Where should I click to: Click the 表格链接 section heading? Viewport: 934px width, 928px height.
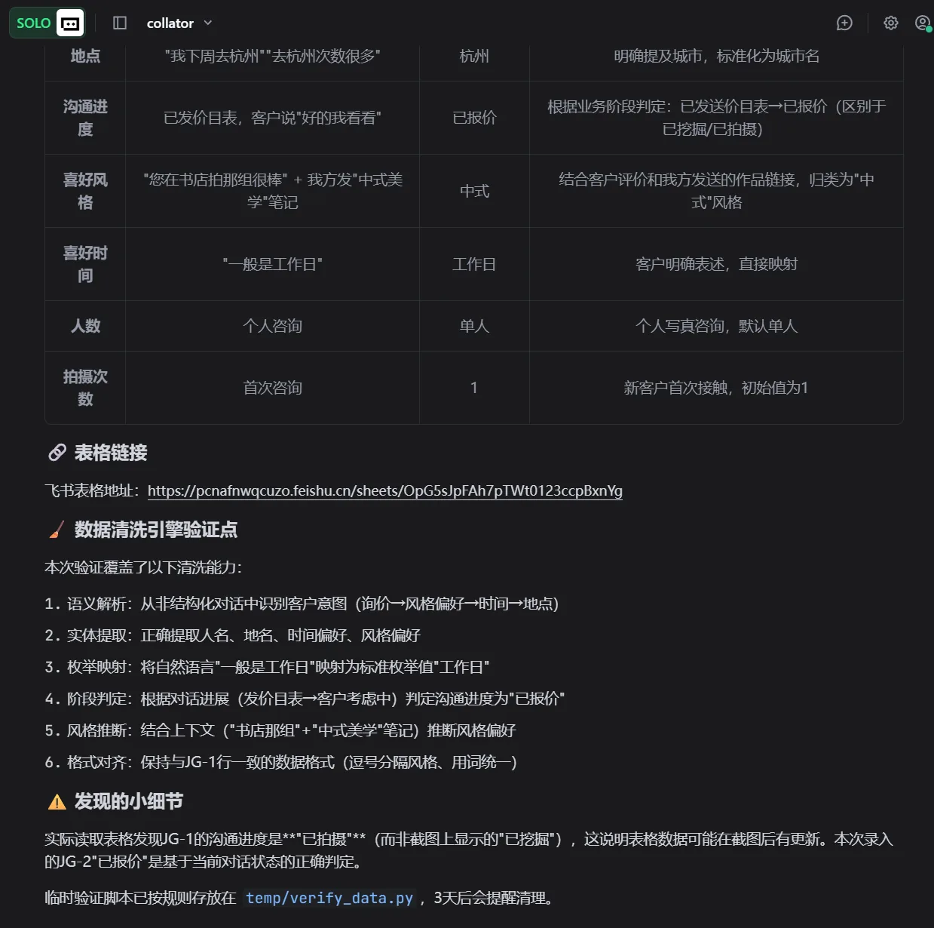[x=111, y=453]
